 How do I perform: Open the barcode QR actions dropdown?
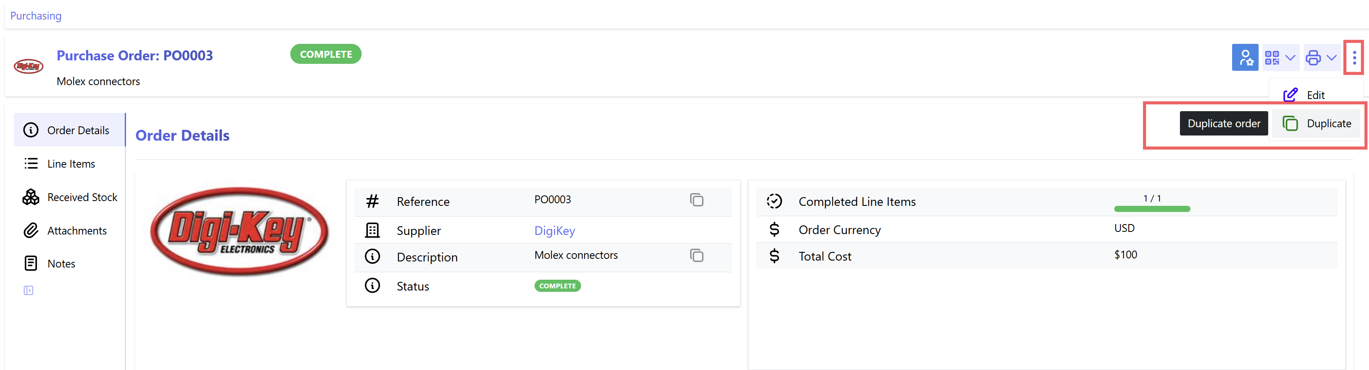point(1281,57)
